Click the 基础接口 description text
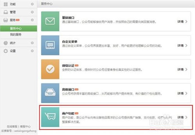195x135 pixels. tap(109, 22)
